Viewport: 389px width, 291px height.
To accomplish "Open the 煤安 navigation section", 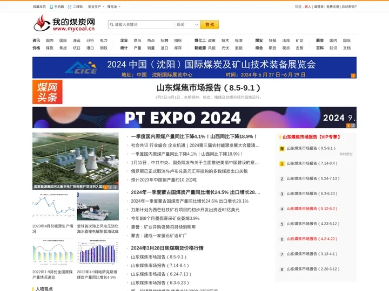I will pyautogui.click(x=259, y=40).
